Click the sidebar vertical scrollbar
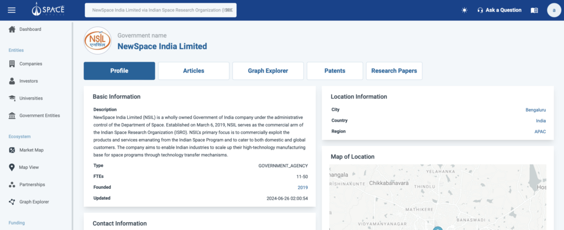 point(73,126)
